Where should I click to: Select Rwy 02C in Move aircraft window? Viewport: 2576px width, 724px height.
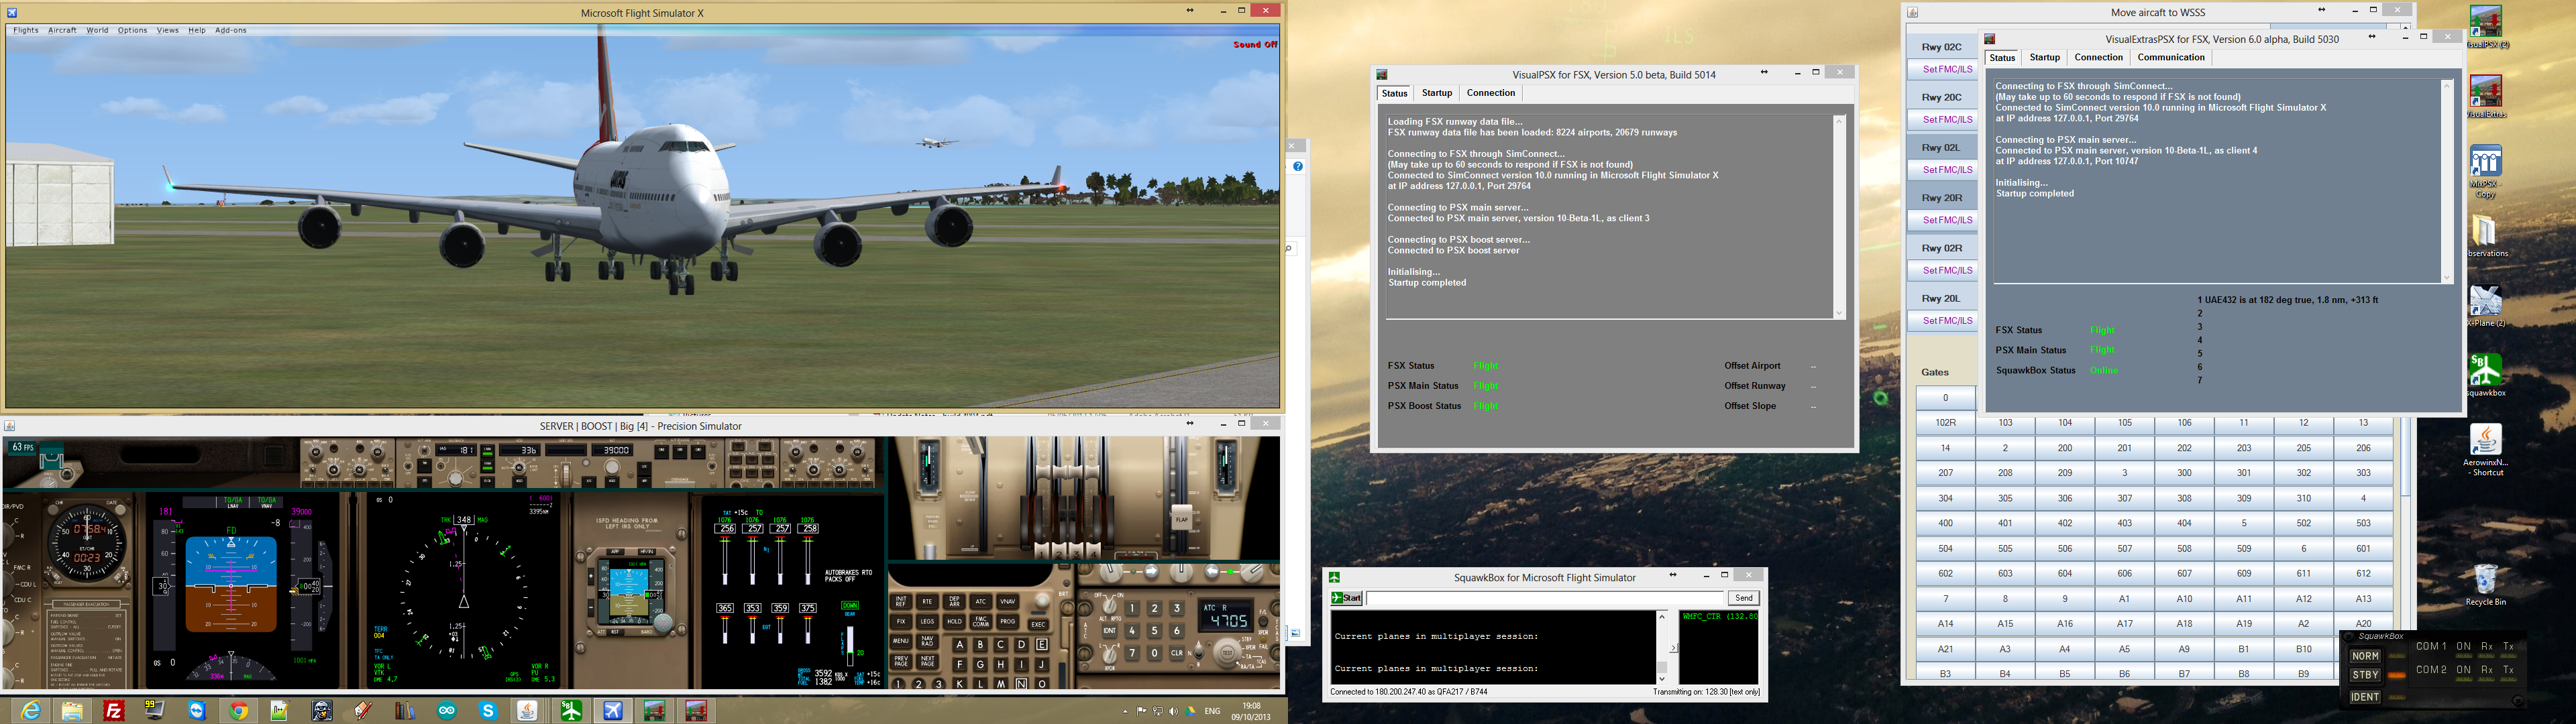[x=1942, y=47]
